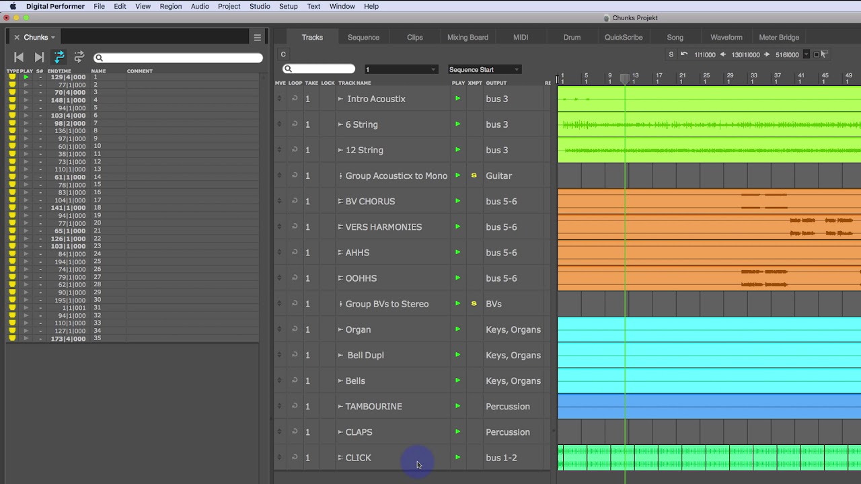Open the Sequence Start dropdown
This screenshot has height=484, width=861.
pyautogui.click(x=484, y=69)
